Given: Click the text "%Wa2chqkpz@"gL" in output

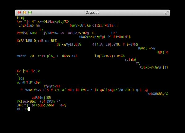Looking at the screenshot, I should tap(92, 37).
